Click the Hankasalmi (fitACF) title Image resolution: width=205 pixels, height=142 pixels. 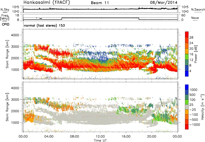[47, 2]
